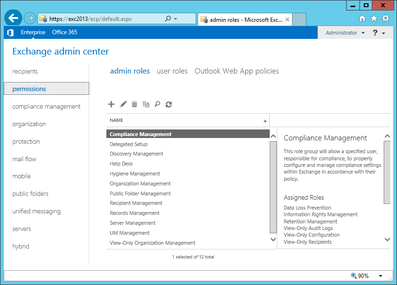Open the Help question mark menu

(x=378, y=33)
